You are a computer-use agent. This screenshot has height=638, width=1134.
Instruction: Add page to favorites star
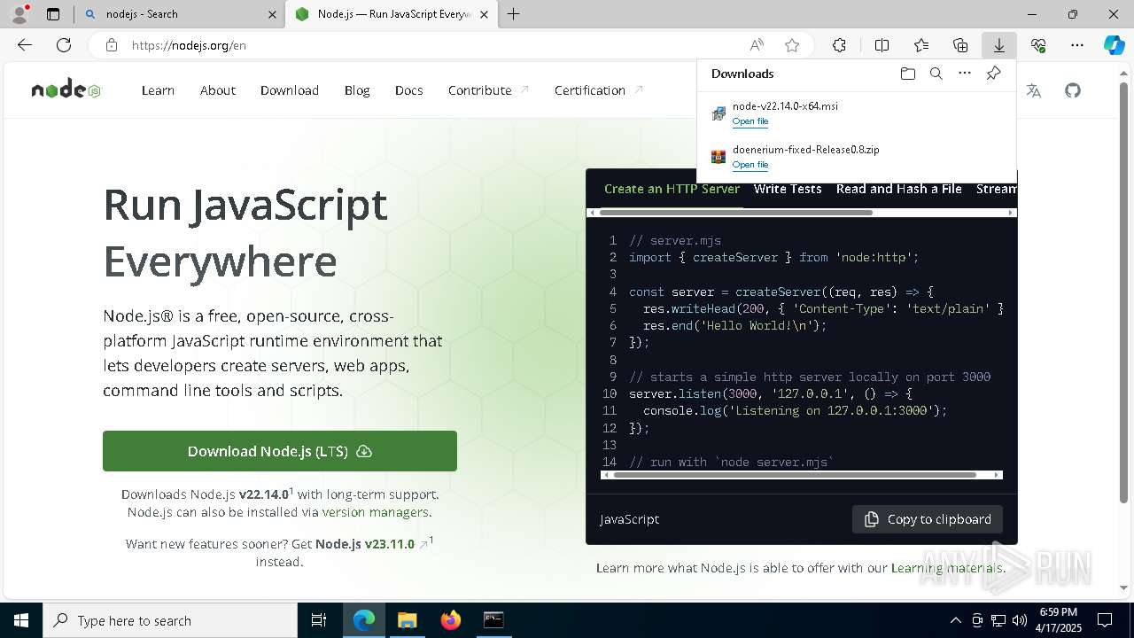[x=792, y=45]
